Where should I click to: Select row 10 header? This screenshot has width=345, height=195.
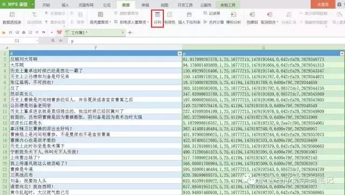pyautogui.click(x=5, y=106)
